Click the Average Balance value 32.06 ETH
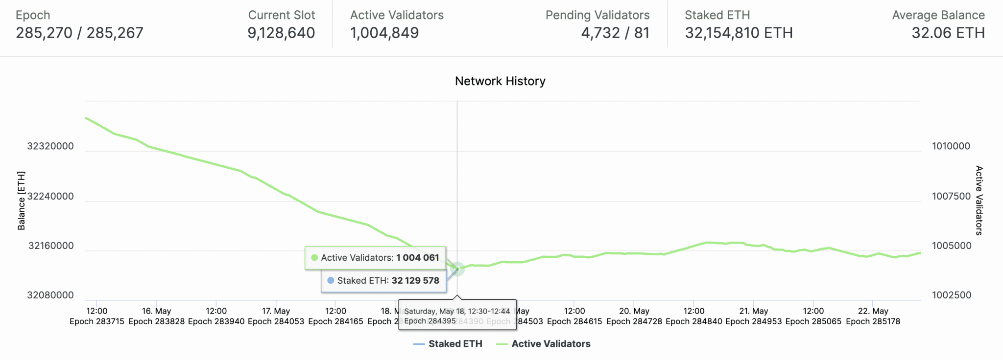The height and width of the screenshot is (360, 1003). [x=948, y=33]
